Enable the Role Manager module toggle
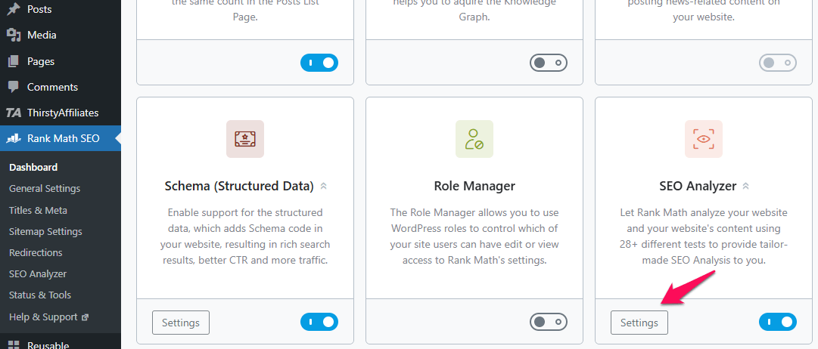The height and width of the screenshot is (349, 818). coord(549,322)
